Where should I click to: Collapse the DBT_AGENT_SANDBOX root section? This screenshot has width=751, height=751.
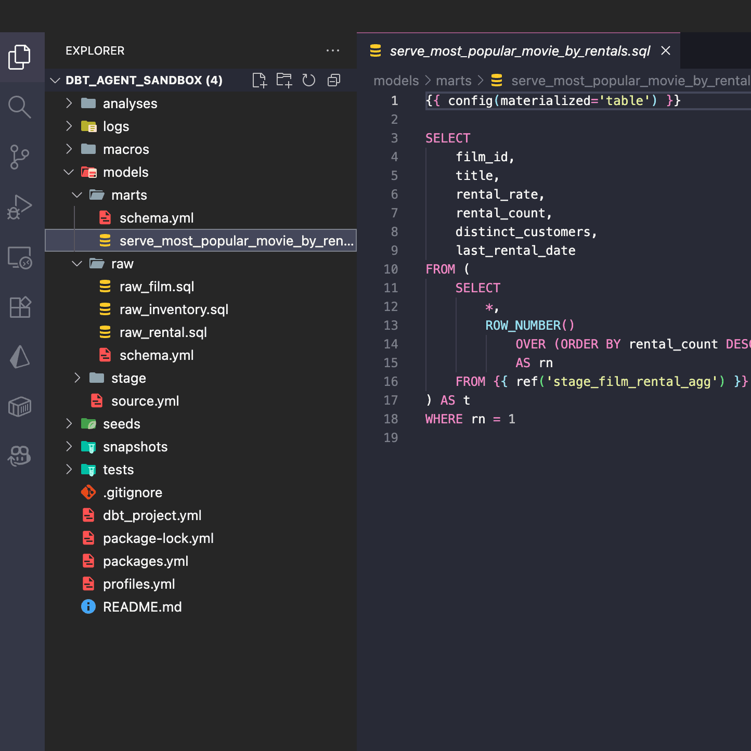(55, 80)
